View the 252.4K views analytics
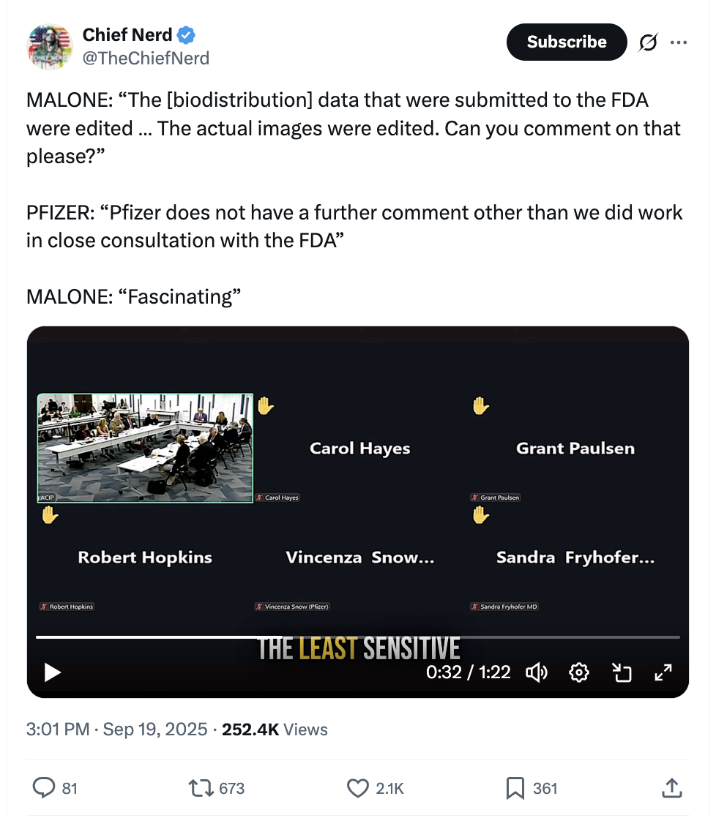Image resolution: width=716 pixels, height=818 pixels. point(274,729)
